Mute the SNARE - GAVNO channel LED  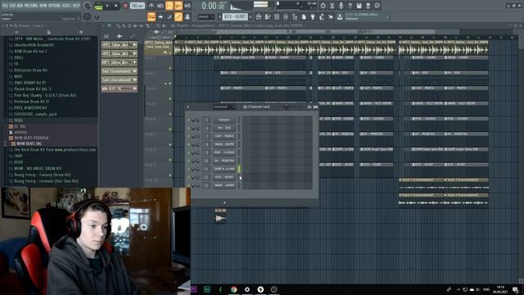(x=188, y=185)
